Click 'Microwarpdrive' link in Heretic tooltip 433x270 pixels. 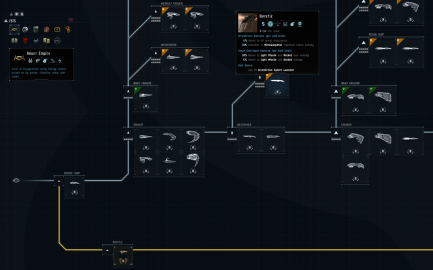pyautogui.click(x=273, y=45)
